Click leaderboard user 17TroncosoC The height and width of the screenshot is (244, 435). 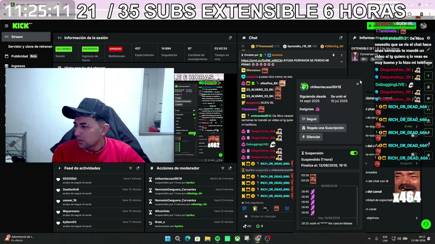point(264,46)
